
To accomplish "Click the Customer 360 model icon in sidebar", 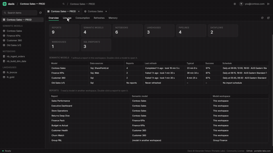I will coord(4,41).
